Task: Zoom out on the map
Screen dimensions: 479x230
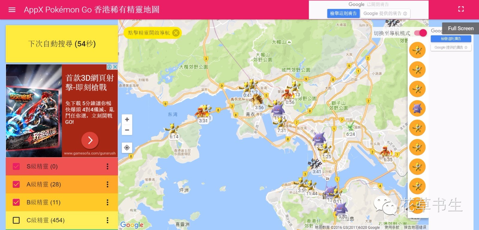Action: (127, 130)
